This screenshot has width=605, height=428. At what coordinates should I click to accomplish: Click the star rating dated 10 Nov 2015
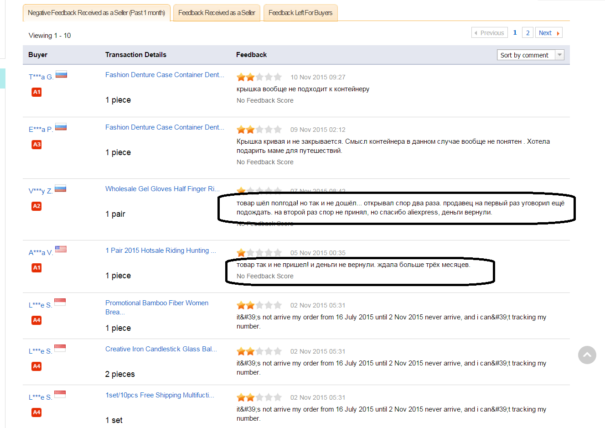pos(259,77)
